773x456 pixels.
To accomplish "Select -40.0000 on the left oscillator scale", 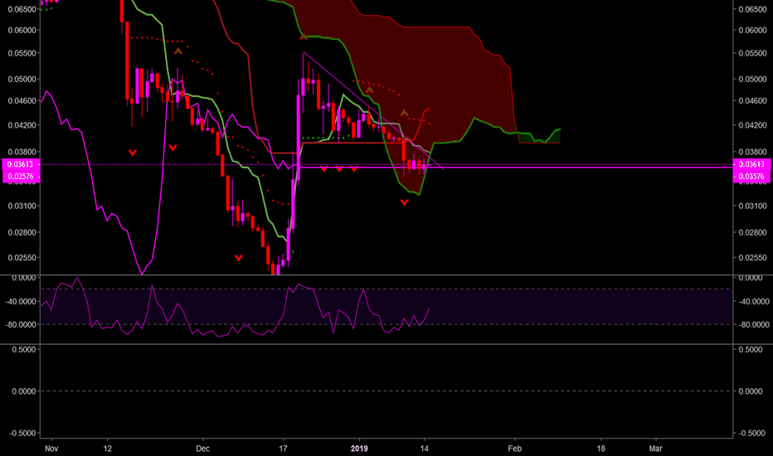I will tap(21, 301).
